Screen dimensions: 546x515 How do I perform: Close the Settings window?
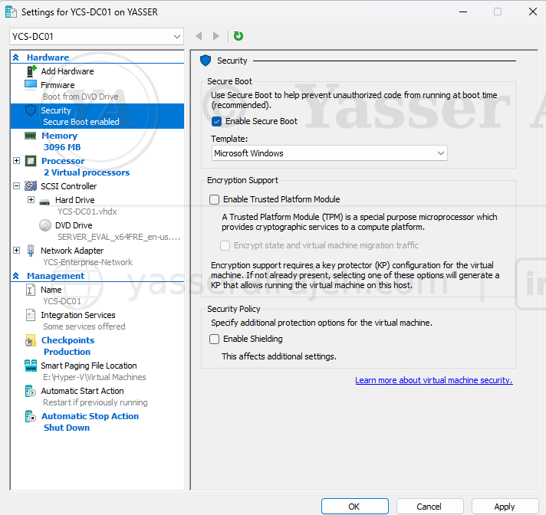533,11
